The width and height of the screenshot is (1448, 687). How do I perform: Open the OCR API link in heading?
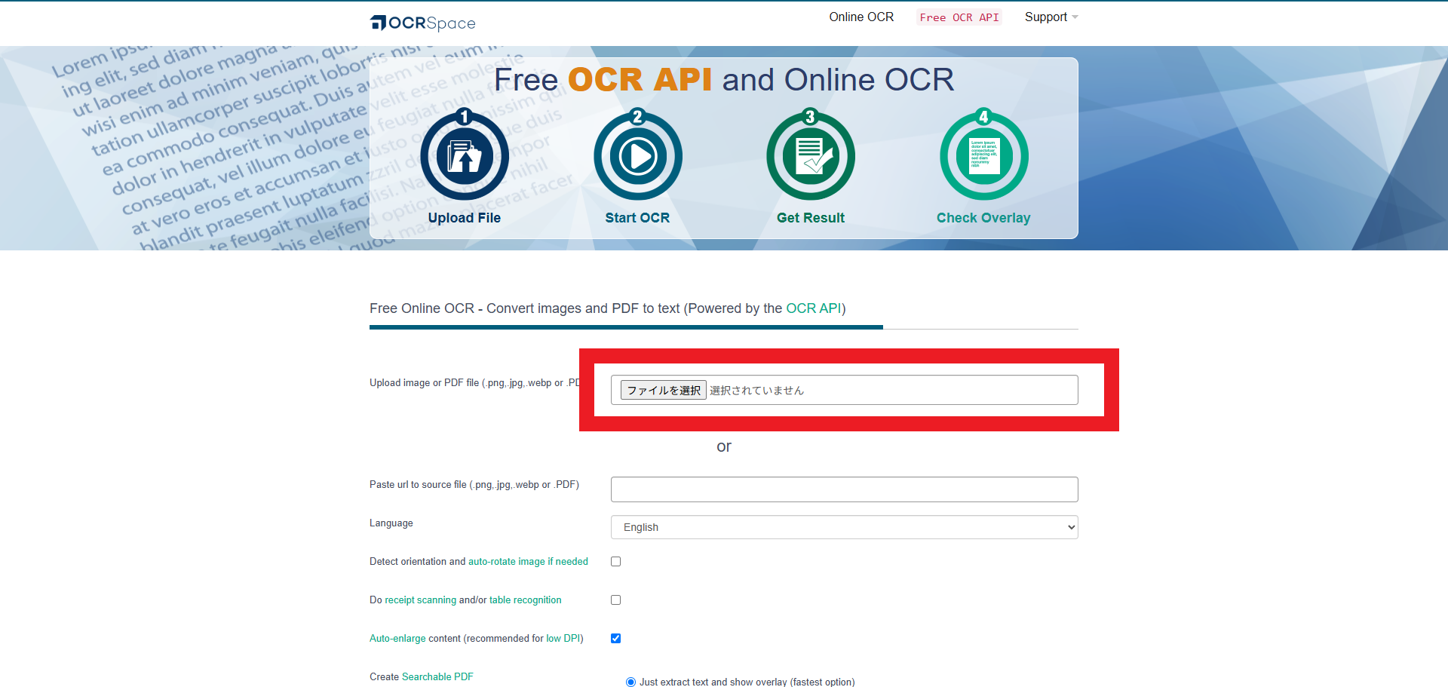[x=813, y=308]
